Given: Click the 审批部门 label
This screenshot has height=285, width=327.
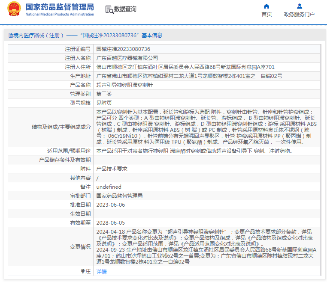Looking at the screenshot, I should (80, 196).
